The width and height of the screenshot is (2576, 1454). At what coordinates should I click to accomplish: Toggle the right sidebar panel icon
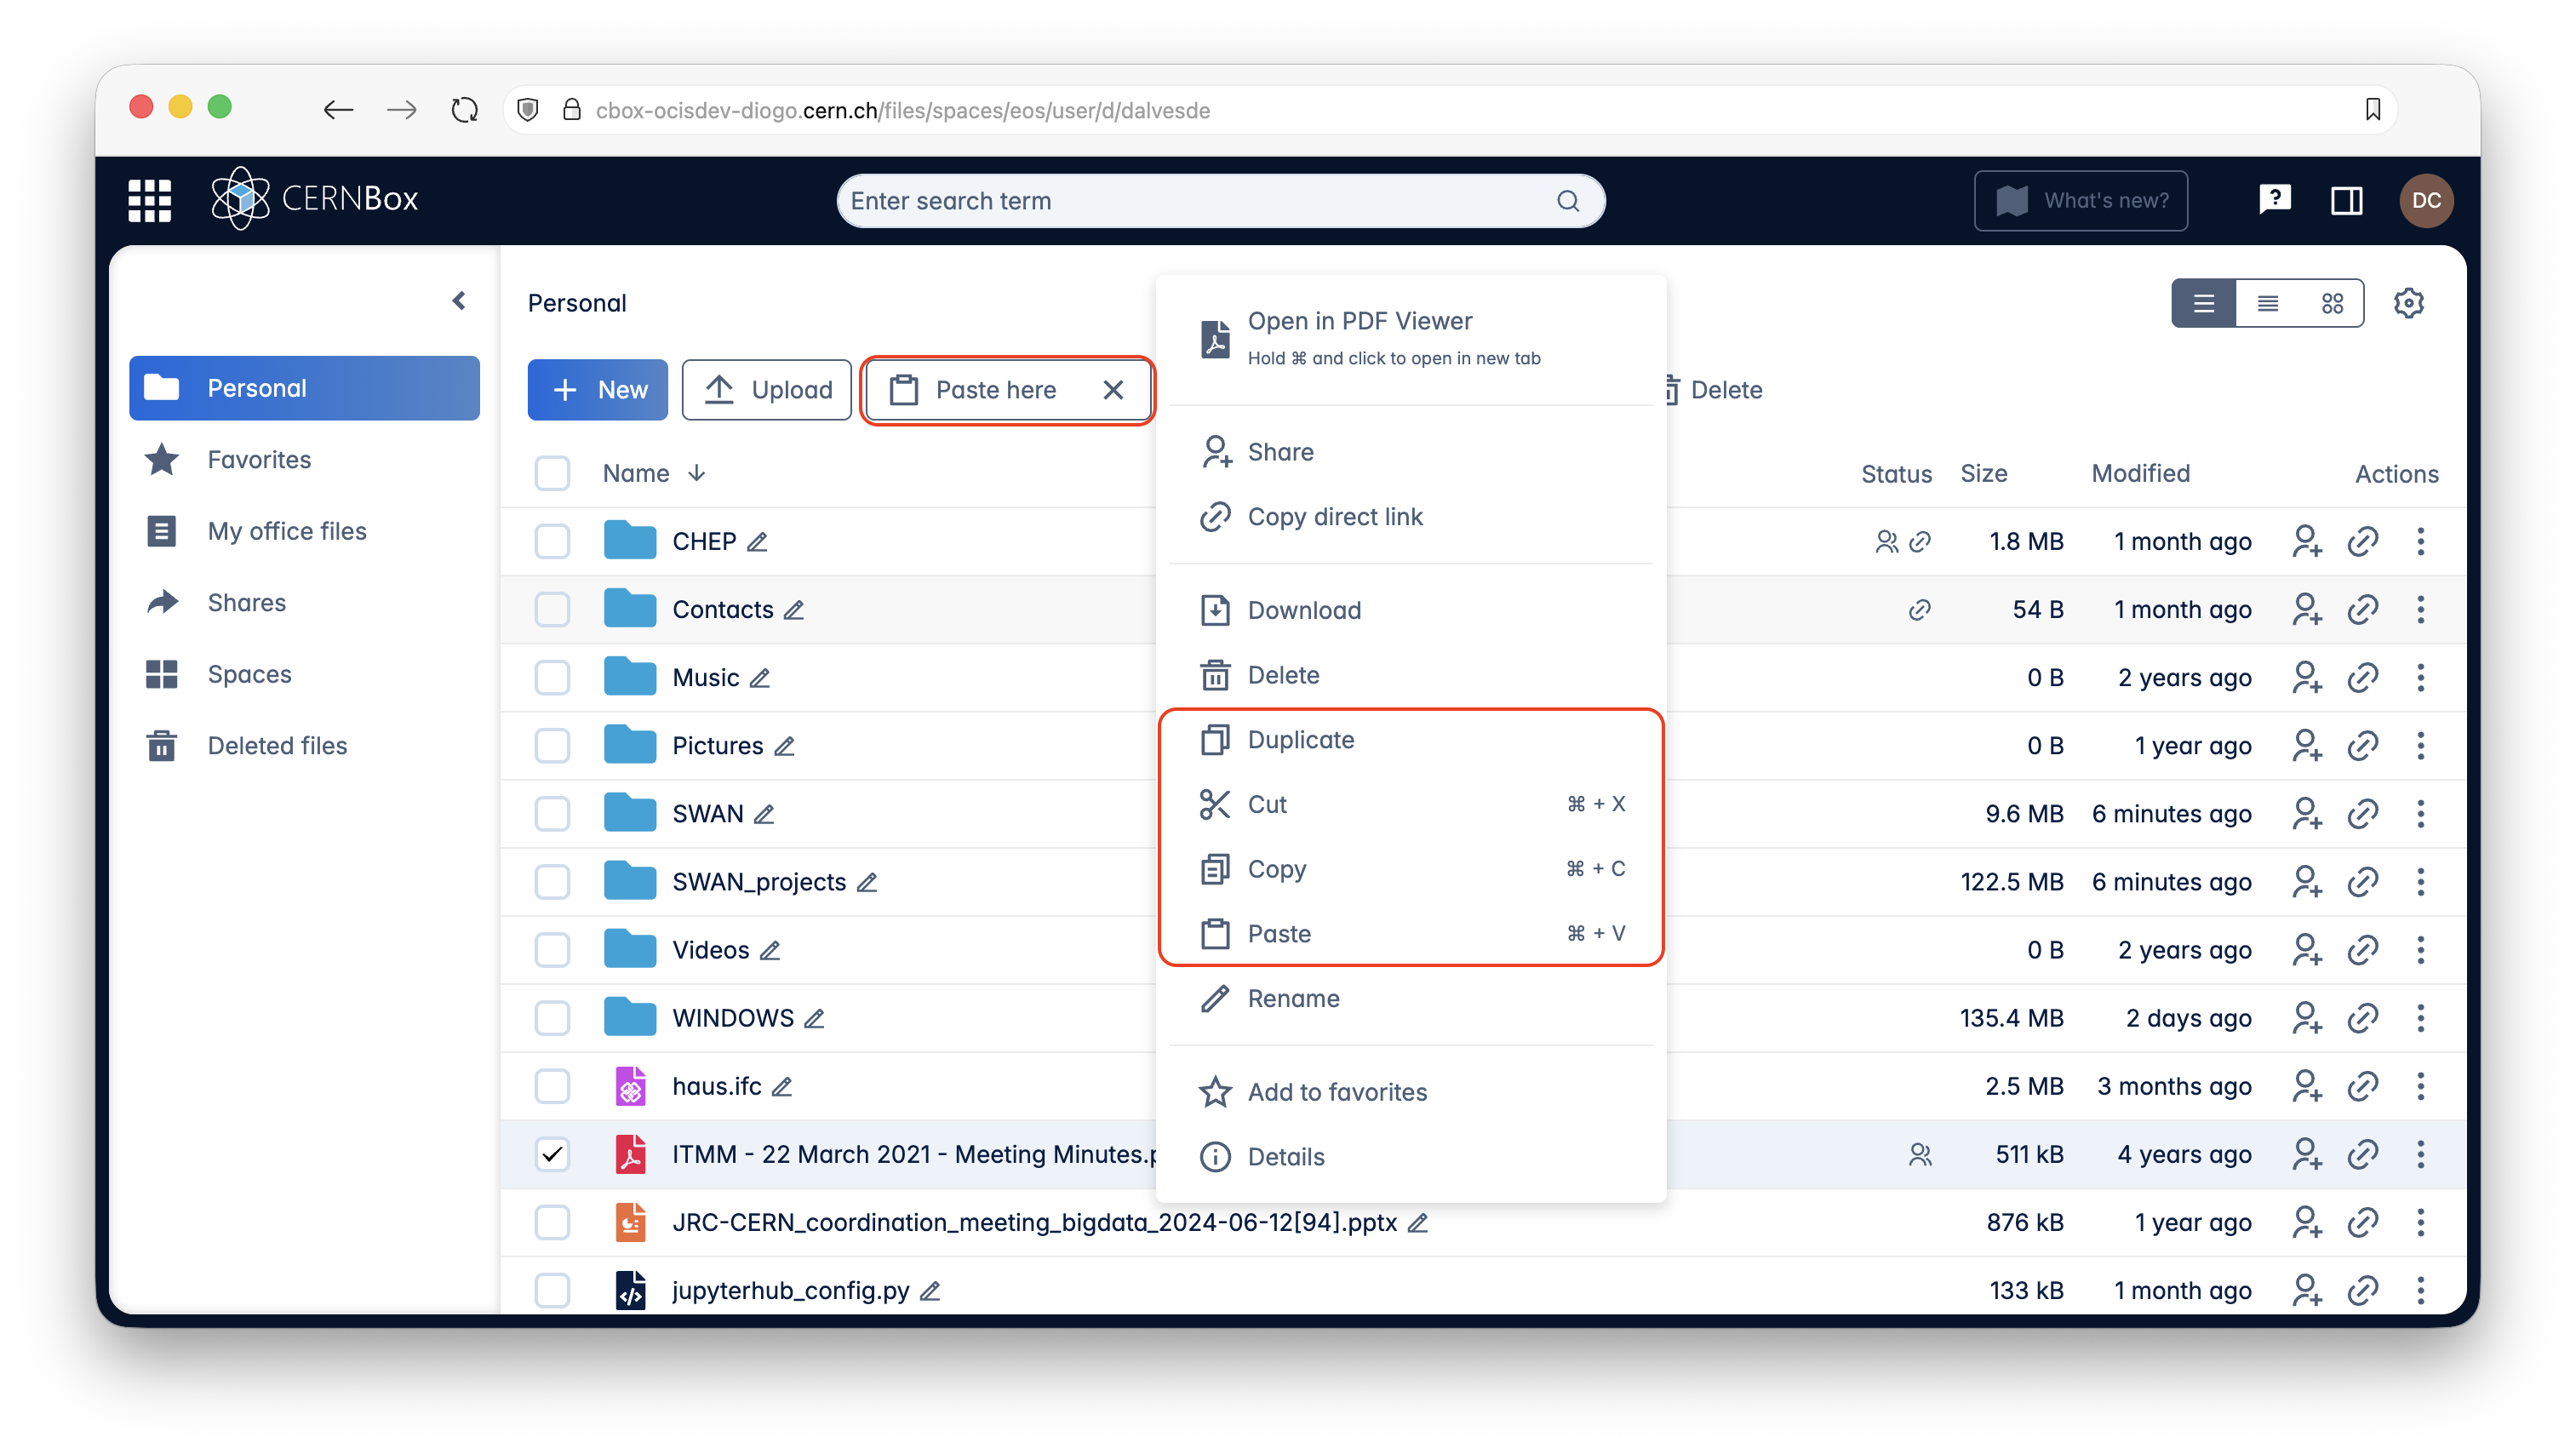[x=2346, y=200]
